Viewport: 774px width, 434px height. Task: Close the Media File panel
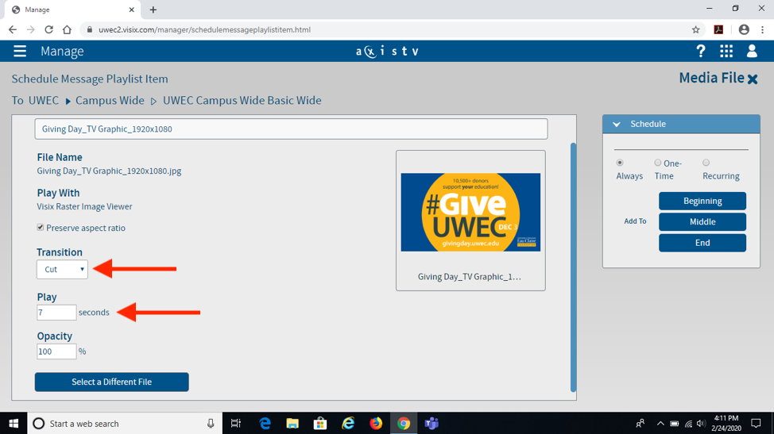753,79
